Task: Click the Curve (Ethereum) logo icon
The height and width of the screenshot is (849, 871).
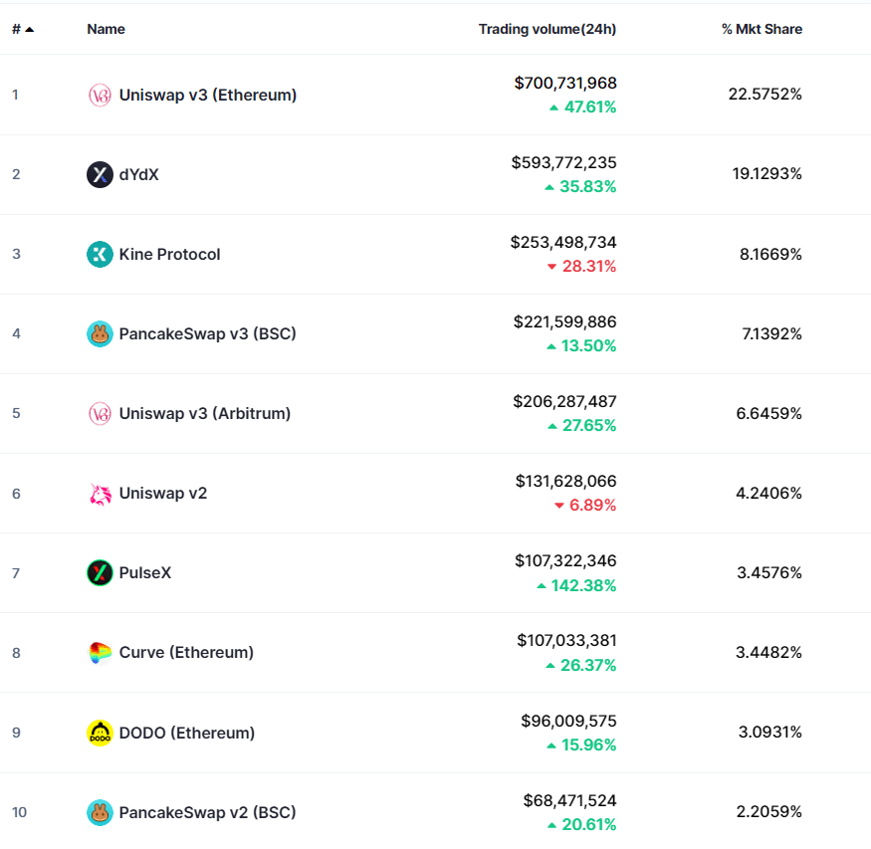Action: pos(100,653)
